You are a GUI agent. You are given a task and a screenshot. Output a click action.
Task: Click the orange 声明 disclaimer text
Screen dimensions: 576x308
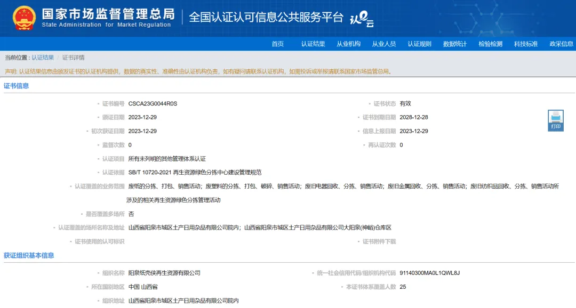point(198,71)
